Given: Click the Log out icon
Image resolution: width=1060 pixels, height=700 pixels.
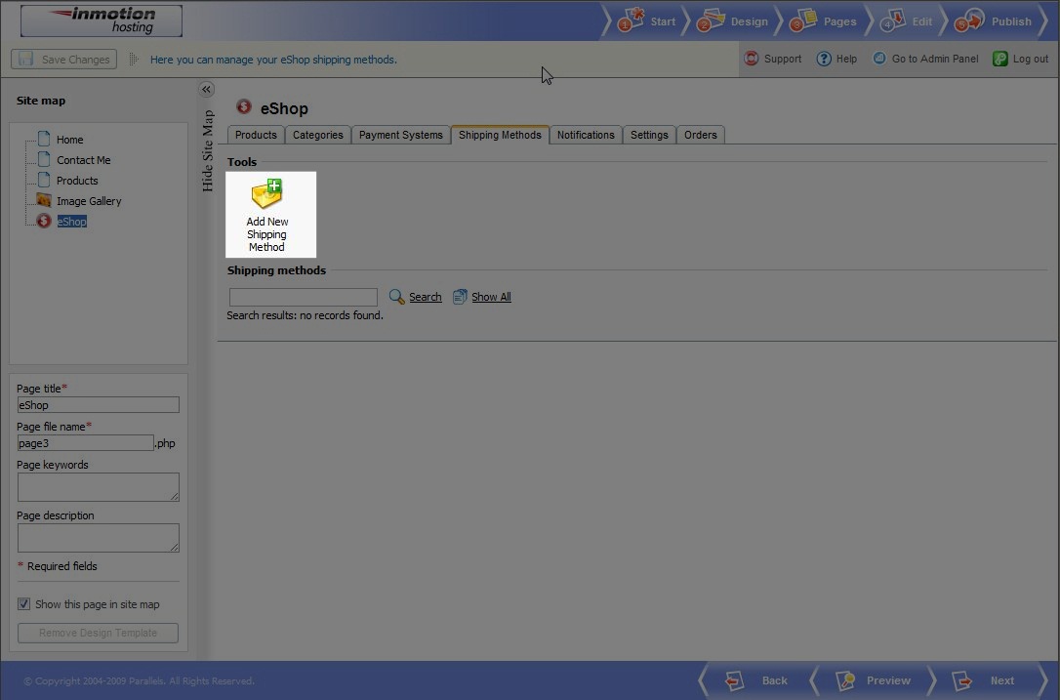Looking at the screenshot, I should pyautogui.click(x=999, y=59).
